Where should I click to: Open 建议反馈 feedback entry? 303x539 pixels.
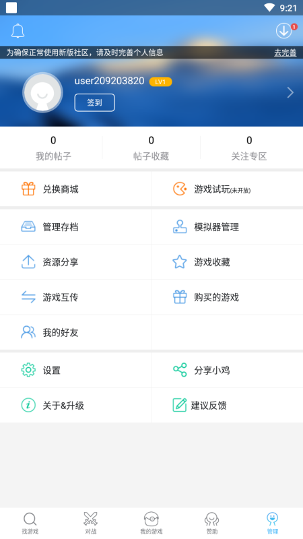(x=199, y=406)
